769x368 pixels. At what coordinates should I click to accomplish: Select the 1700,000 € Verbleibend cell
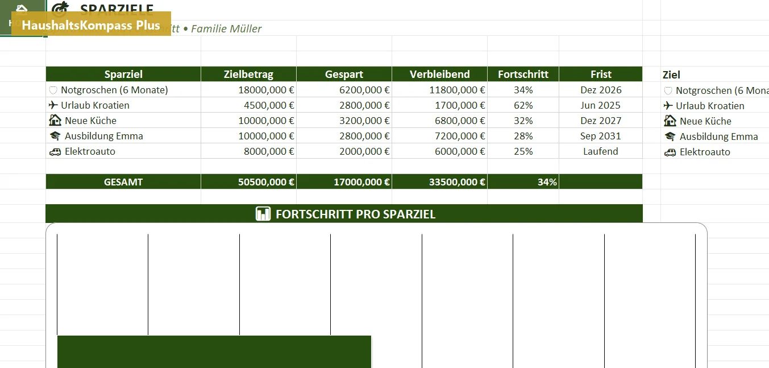pyautogui.click(x=439, y=105)
